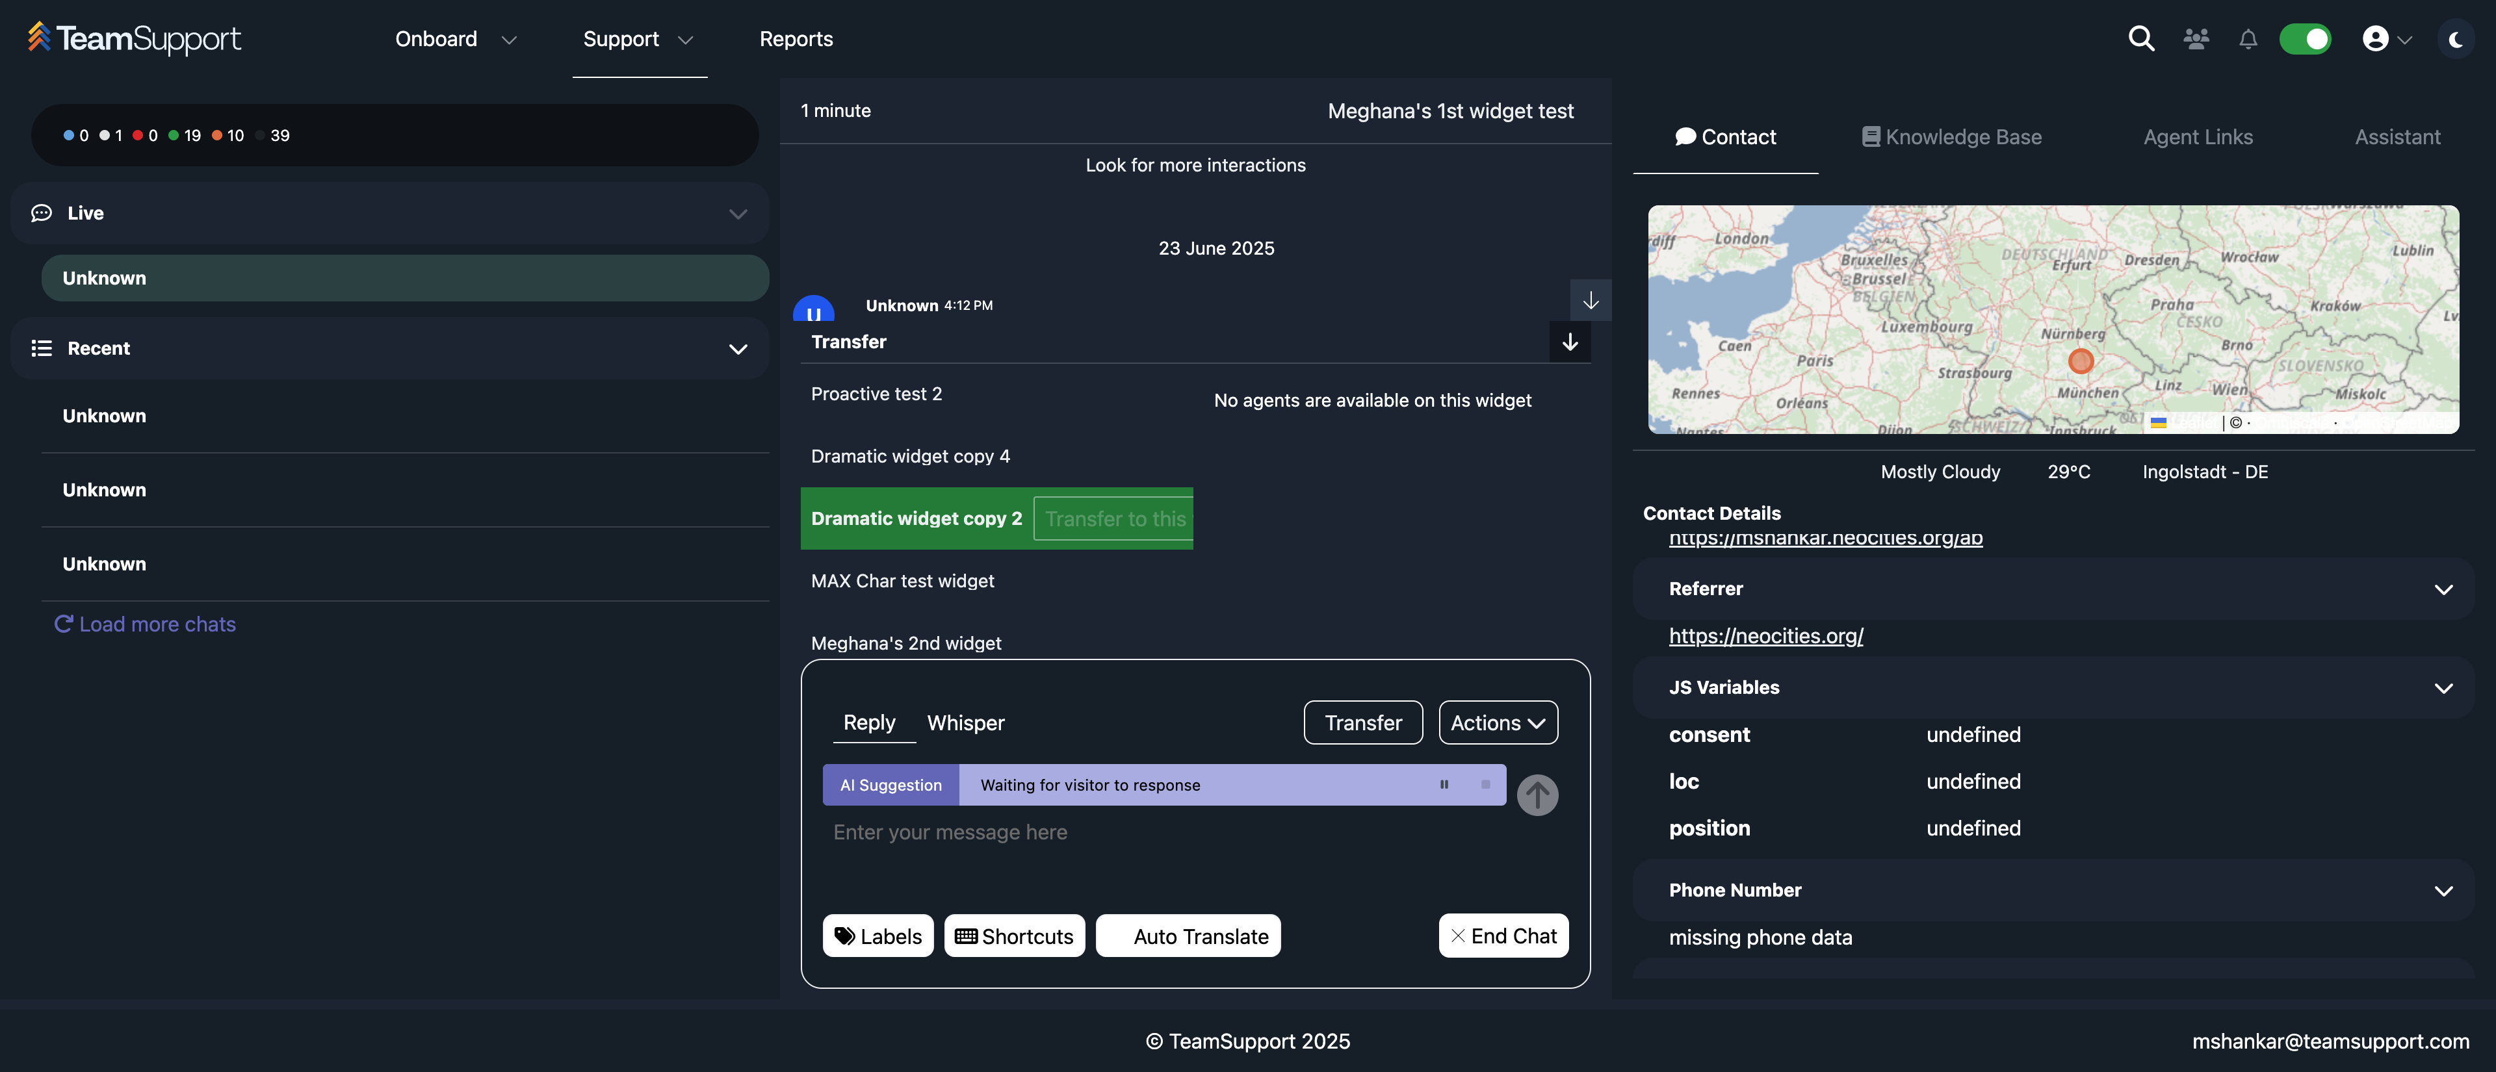The width and height of the screenshot is (2496, 1072).
Task: Select Proactive test 2 widget
Action: pos(876,394)
